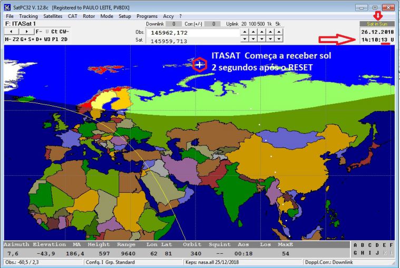400x268 pixels.
Task: Click the W3 world map selector
Action: (x=47, y=39)
